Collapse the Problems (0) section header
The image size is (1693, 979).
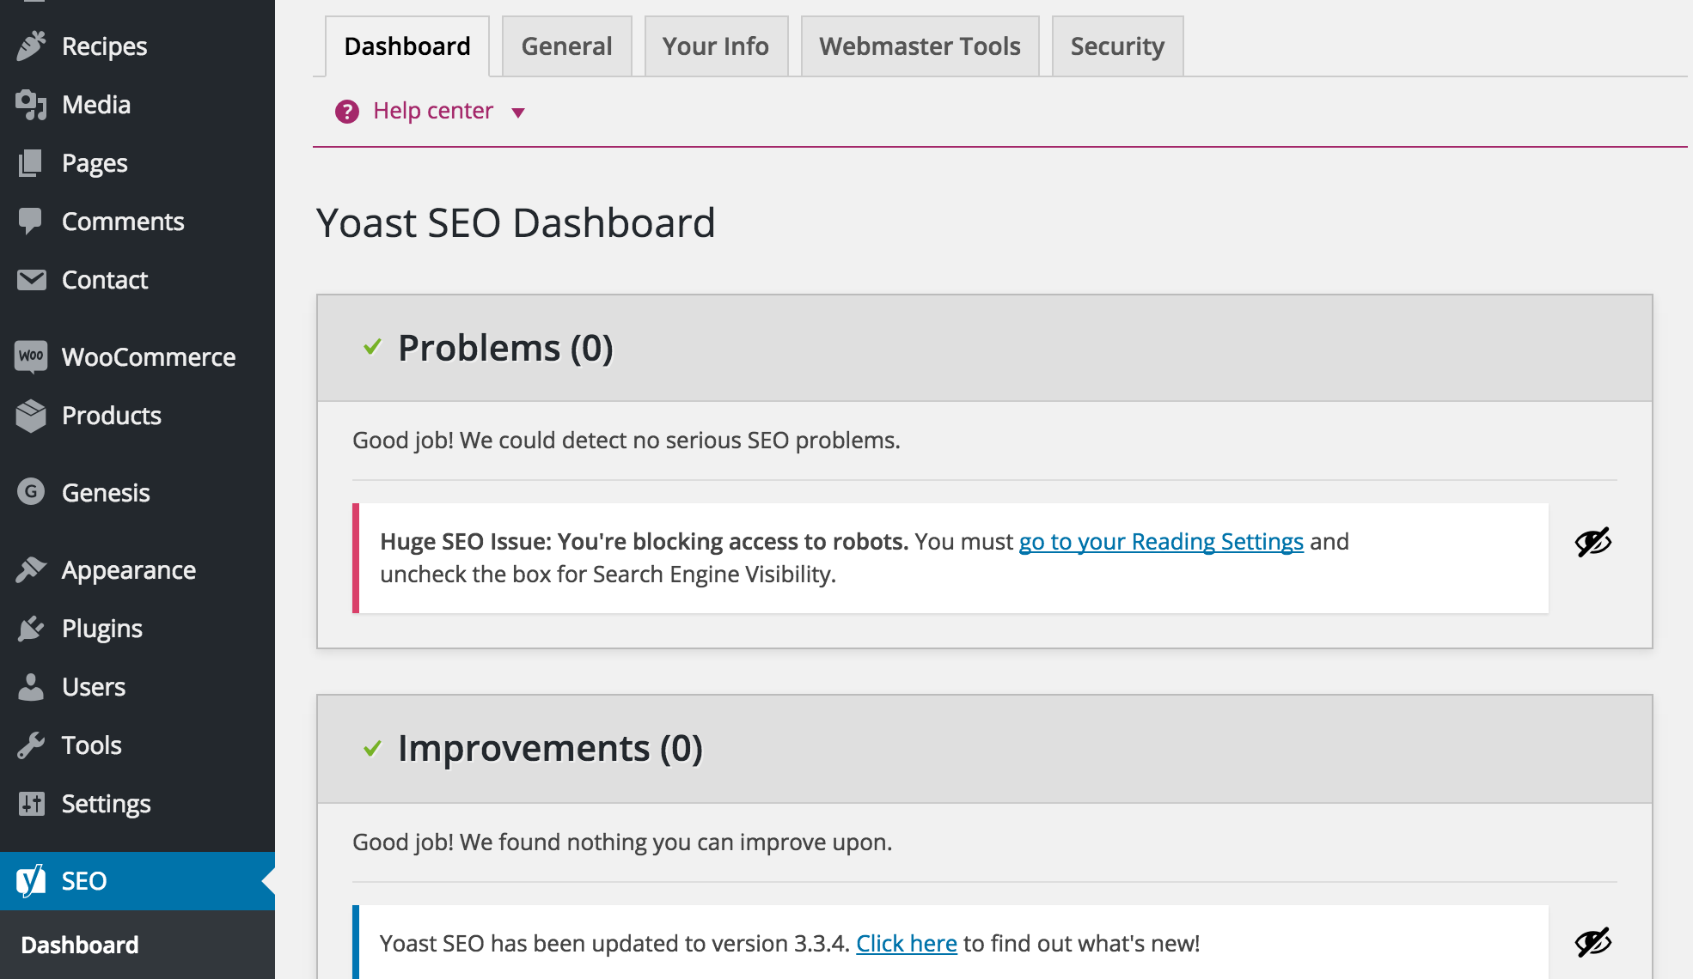tap(985, 348)
